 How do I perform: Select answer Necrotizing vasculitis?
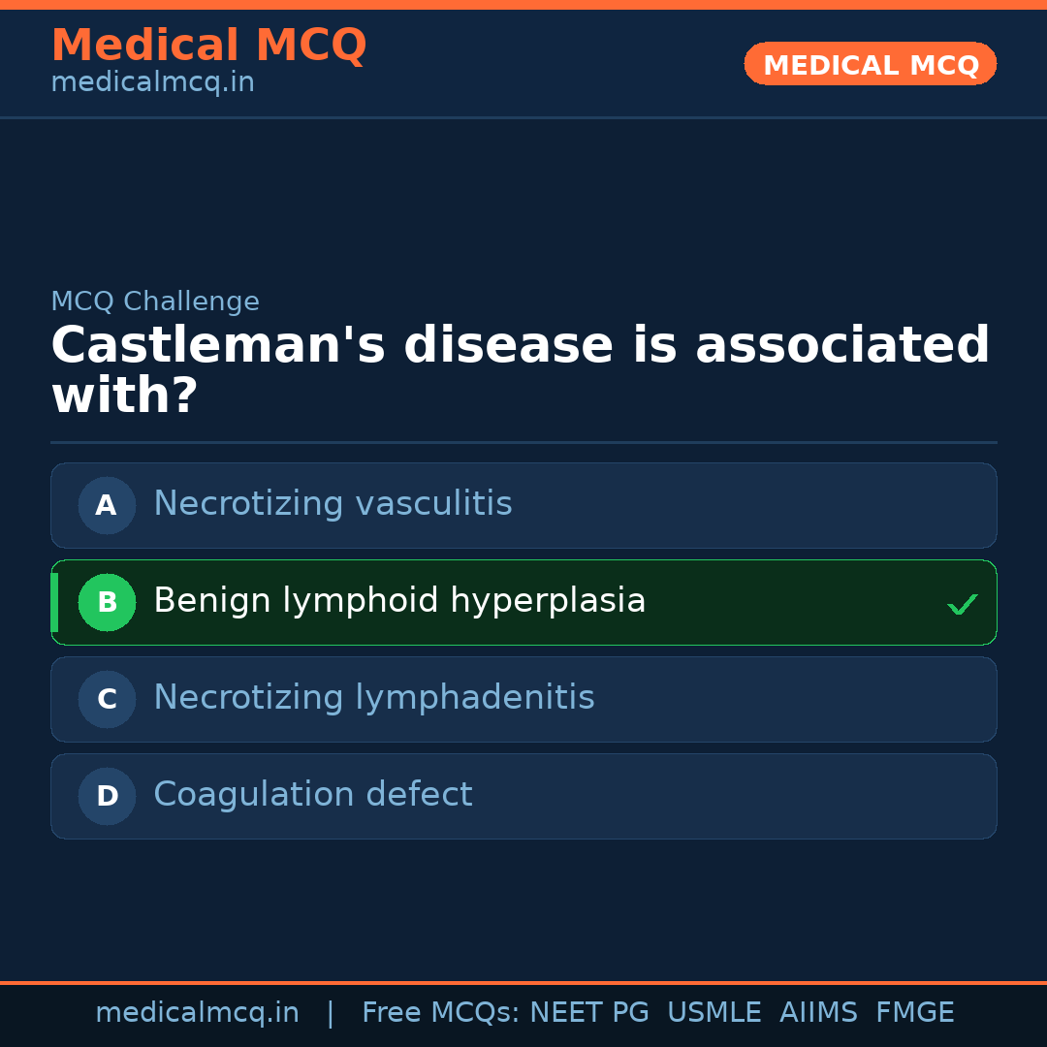(333, 504)
